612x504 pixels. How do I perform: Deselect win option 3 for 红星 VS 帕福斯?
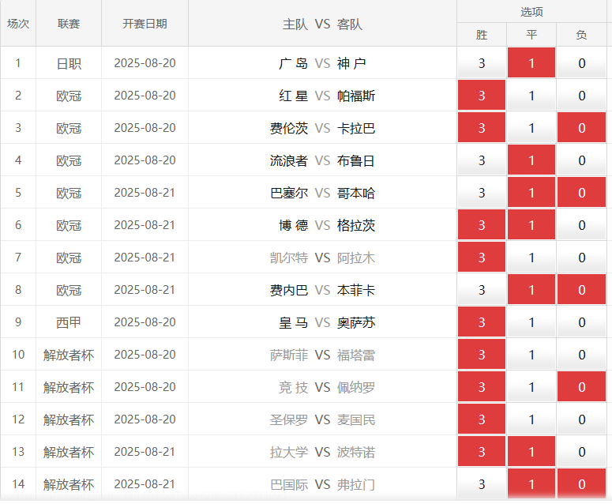[x=482, y=96]
